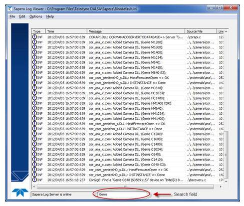
Task: Click the horizontal scrollbar right arrow
Action: 221,187
